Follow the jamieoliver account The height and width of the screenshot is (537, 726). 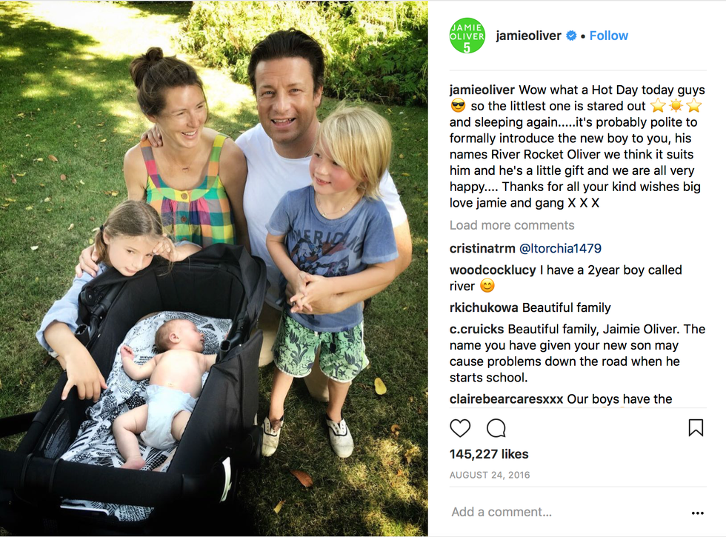coord(608,36)
